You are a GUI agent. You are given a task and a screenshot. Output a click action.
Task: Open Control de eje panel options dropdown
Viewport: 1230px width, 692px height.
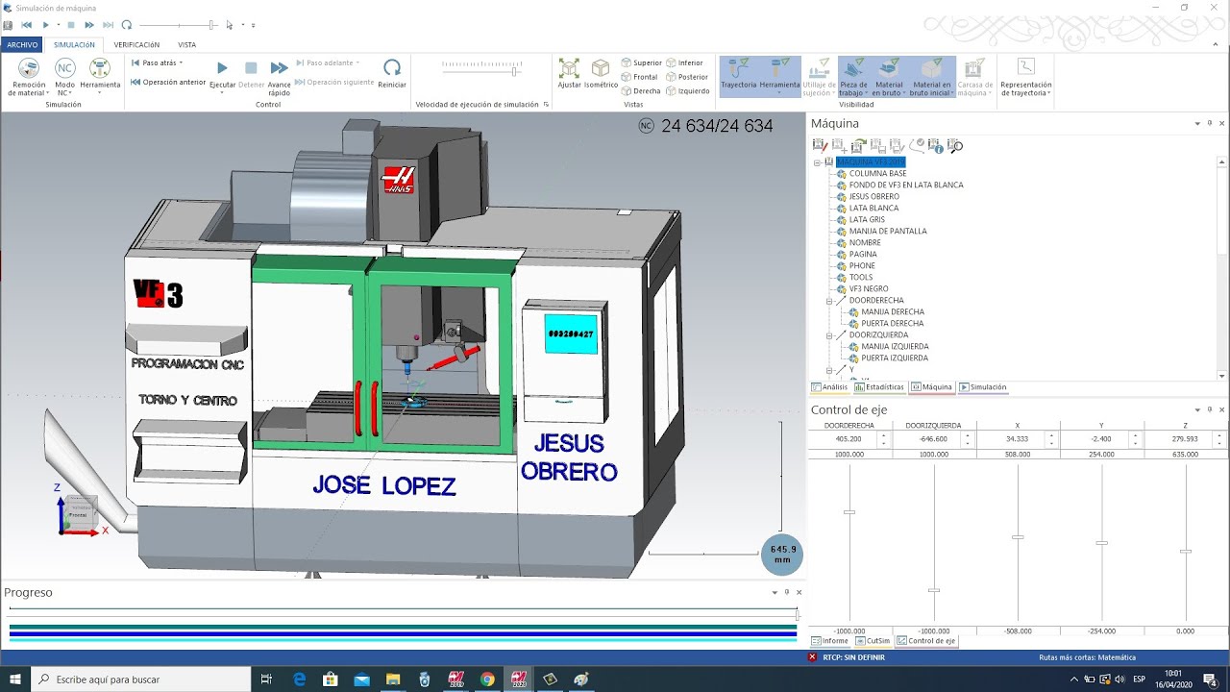coord(1197,409)
